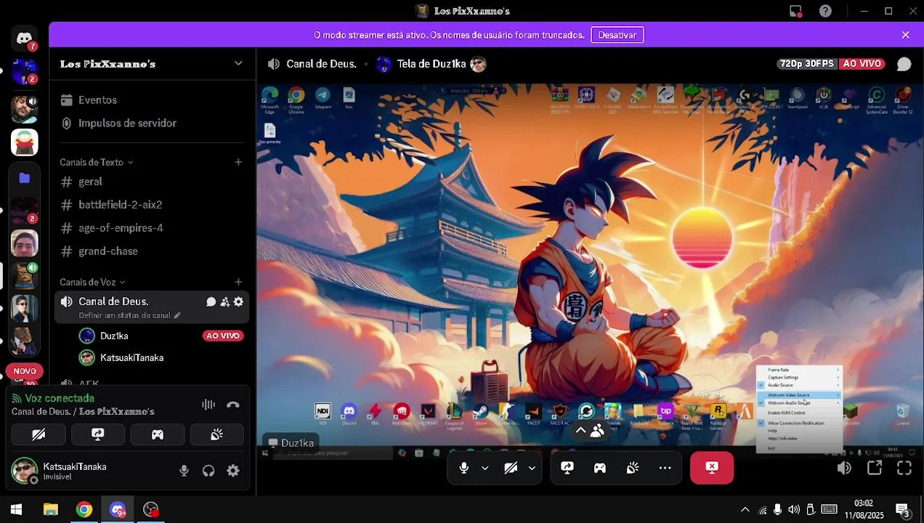Collapse the Canais de Voz category
Image resolution: width=924 pixels, height=523 pixels.
92,282
